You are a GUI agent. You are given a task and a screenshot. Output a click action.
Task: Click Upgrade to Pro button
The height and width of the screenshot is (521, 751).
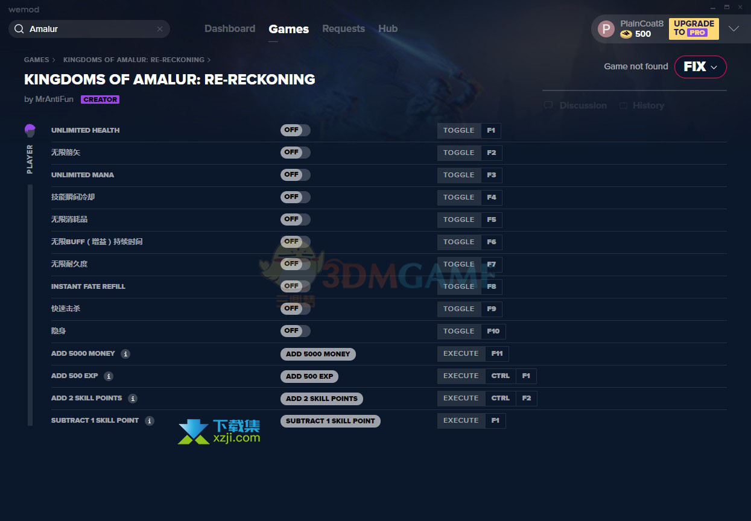coord(694,29)
